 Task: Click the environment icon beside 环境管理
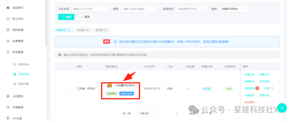coord(8,107)
